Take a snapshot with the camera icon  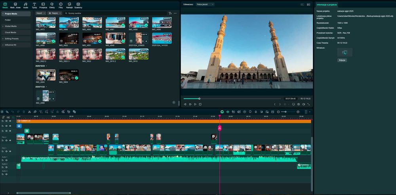tap(298, 104)
